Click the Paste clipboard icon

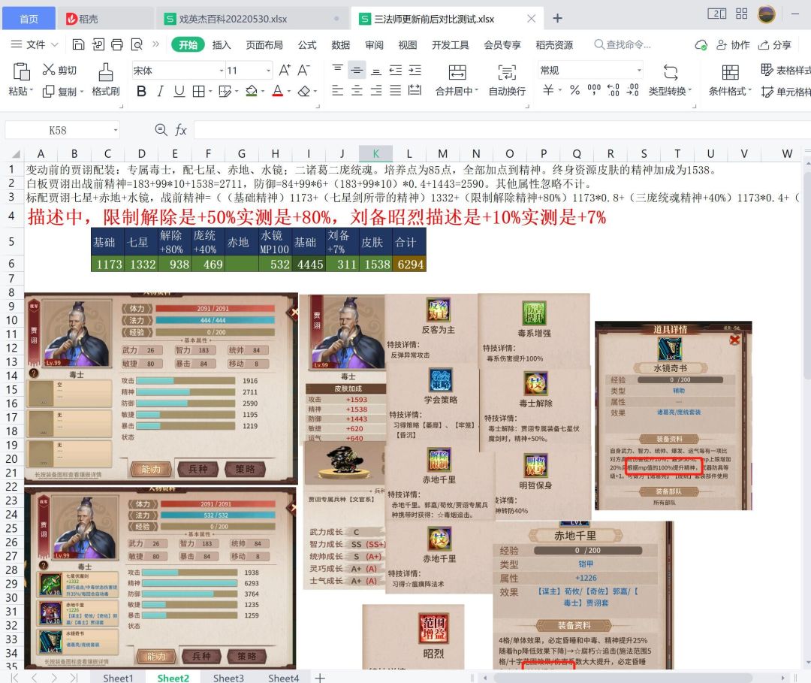pyautogui.click(x=21, y=72)
